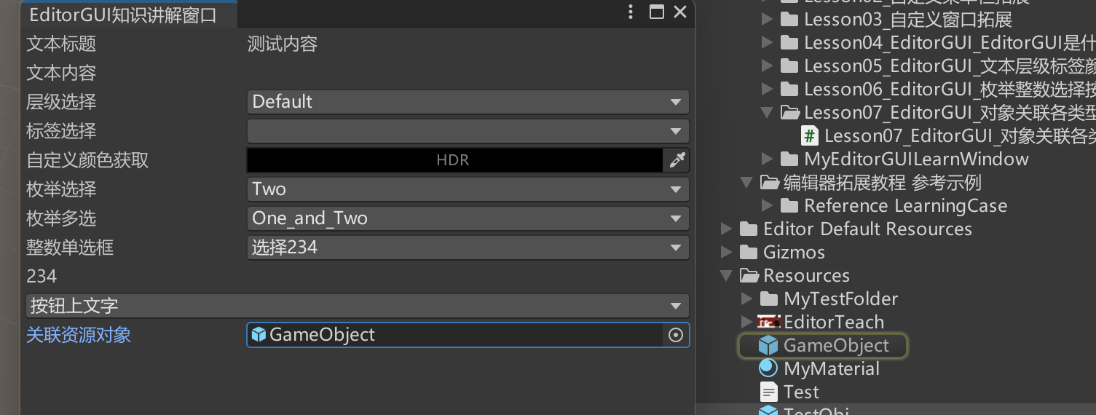
Task: Select the EditorGUI知识讲解窗口 tab
Action: (122, 15)
